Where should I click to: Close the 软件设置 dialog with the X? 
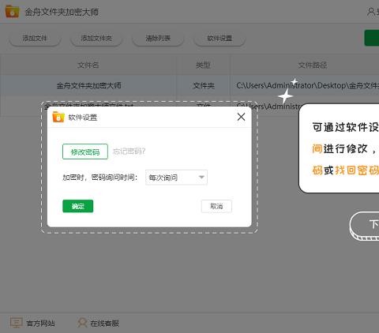[x=241, y=117]
